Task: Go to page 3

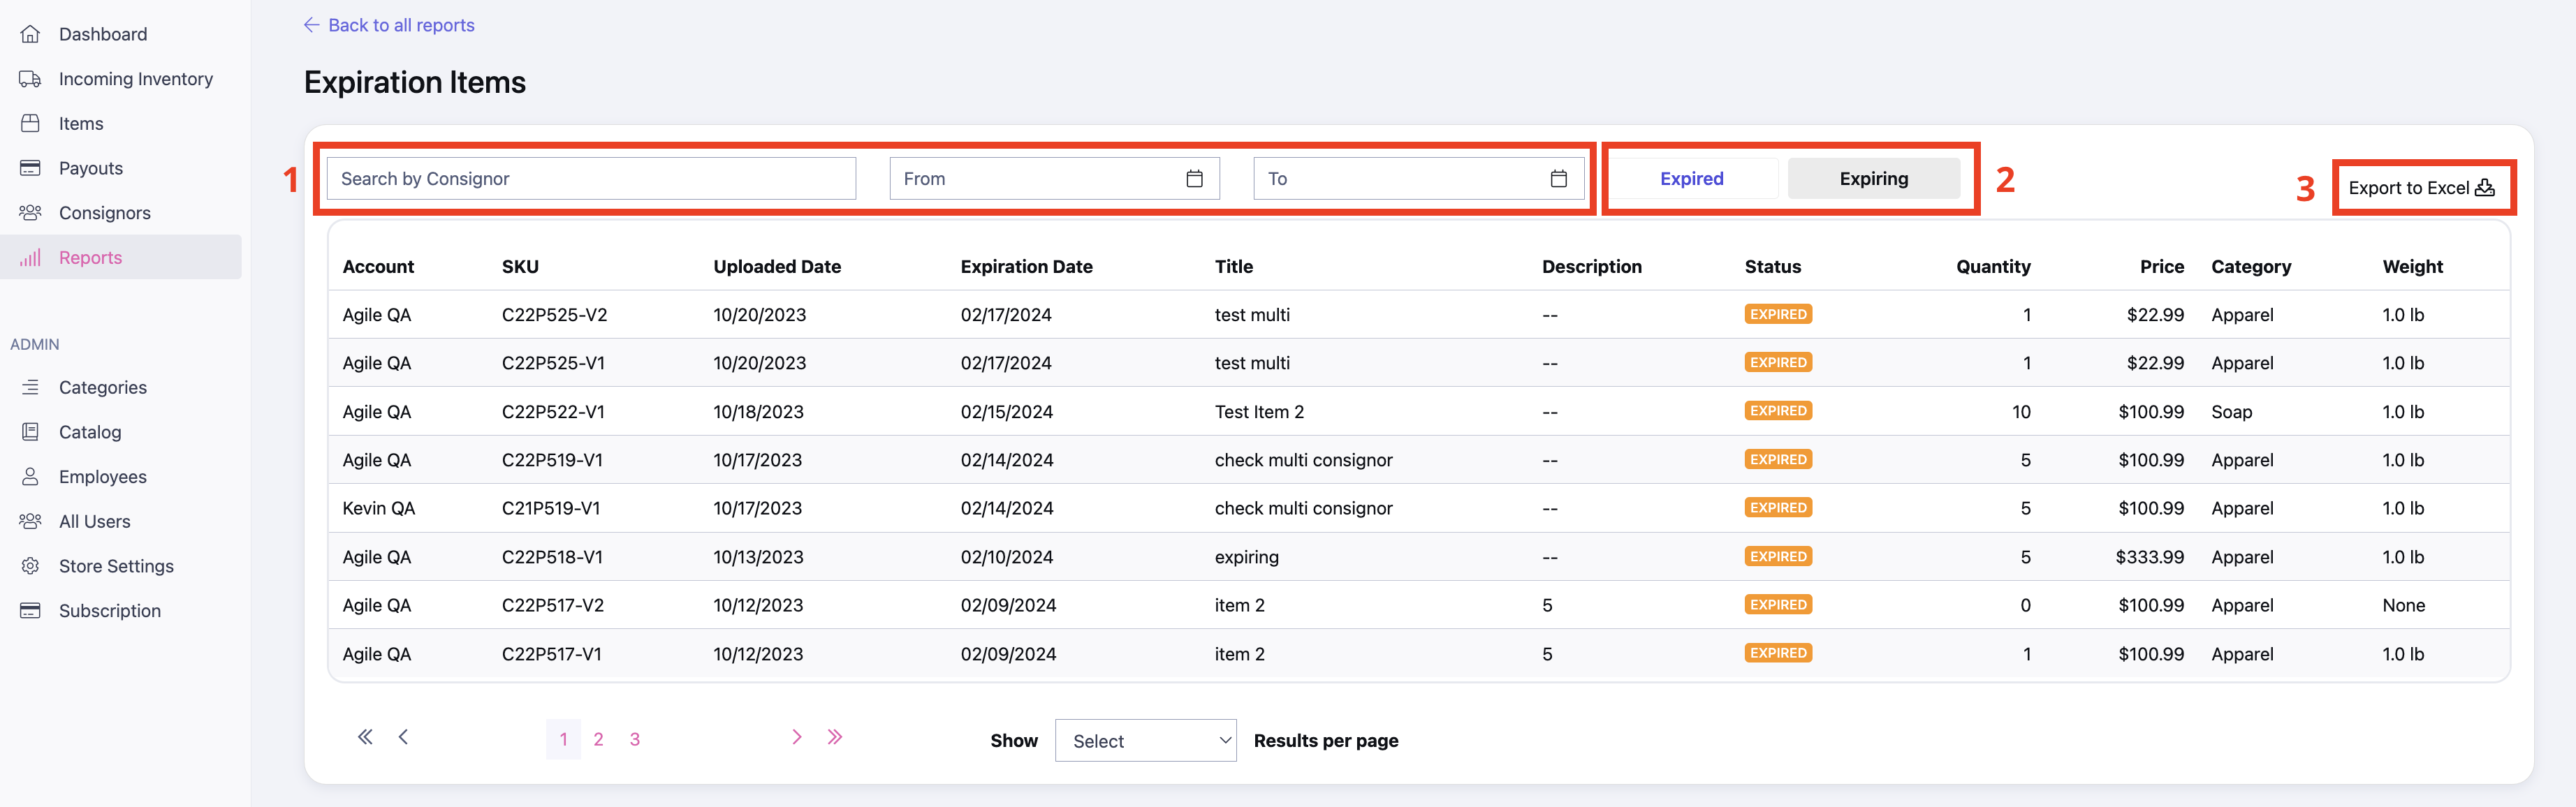Action: (x=634, y=739)
